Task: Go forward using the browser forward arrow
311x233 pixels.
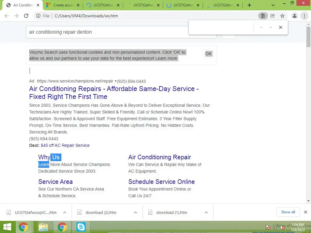Action: click(16, 16)
